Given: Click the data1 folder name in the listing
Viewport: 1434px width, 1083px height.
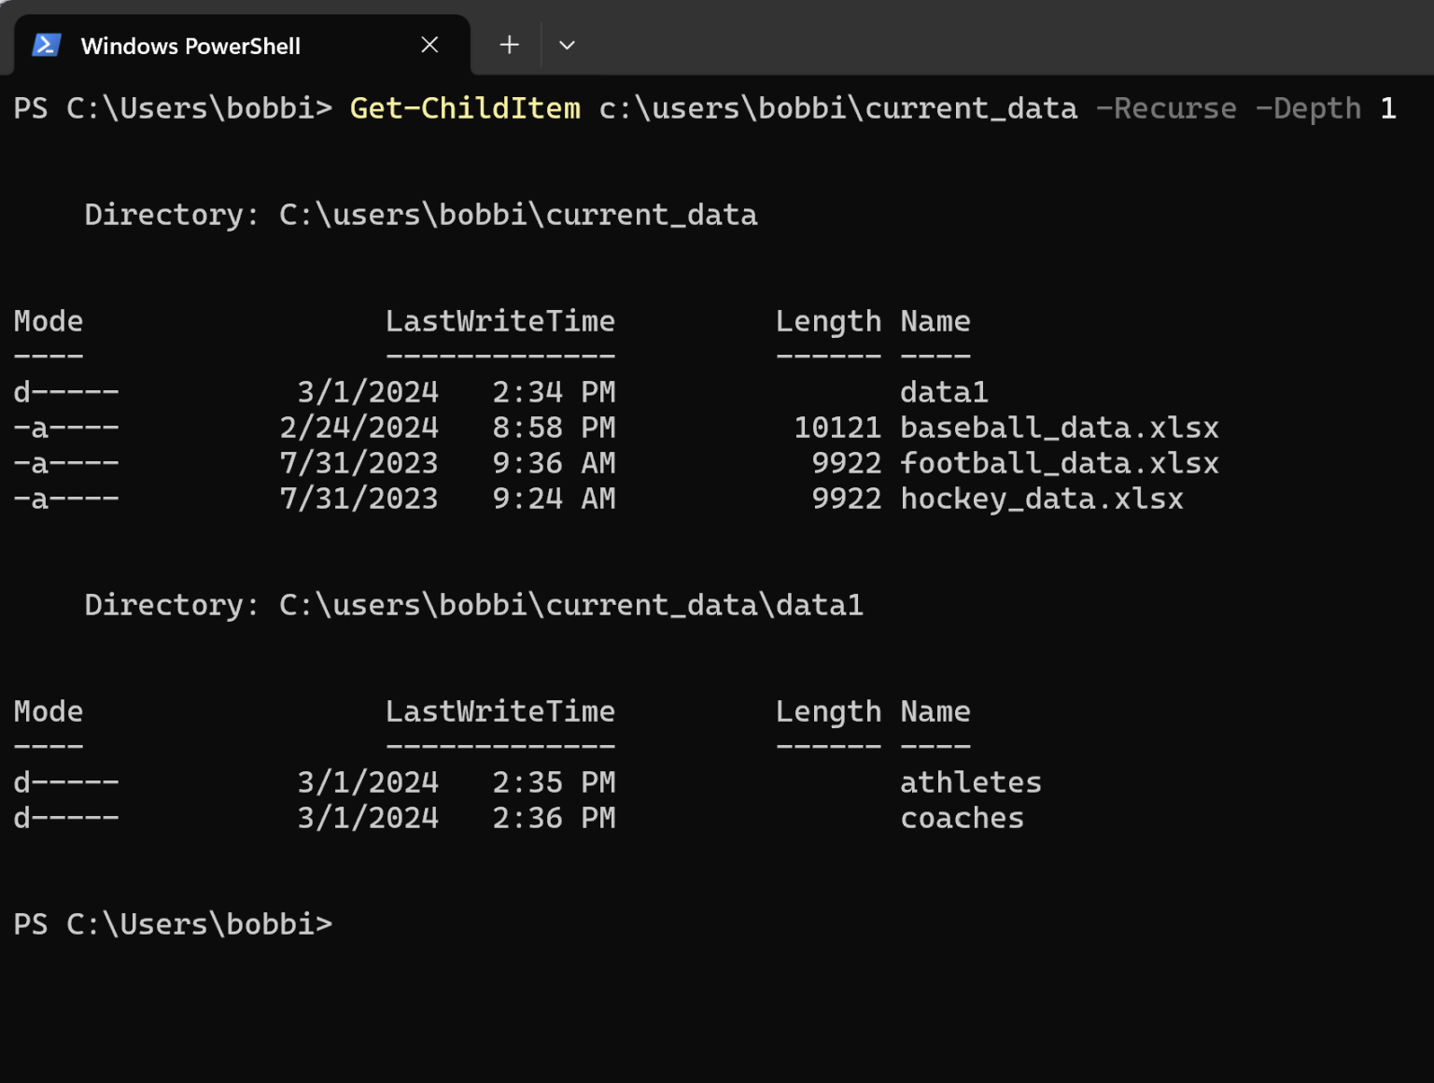Looking at the screenshot, I should (x=943, y=392).
